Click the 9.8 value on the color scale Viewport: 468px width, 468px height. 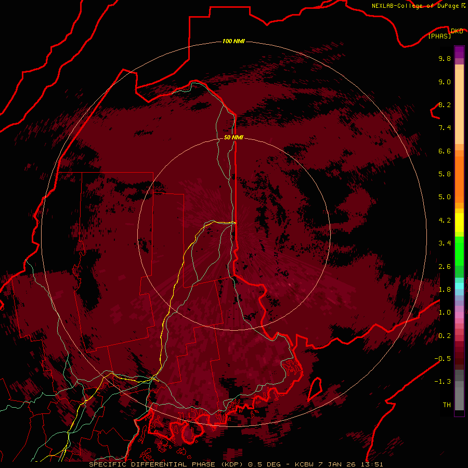click(x=445, y=58)
